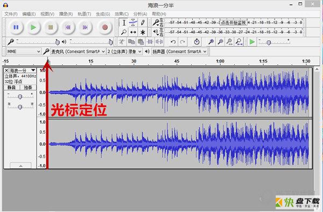Select the Selection (I-beam) tool
This screenshot has width=323, height=212.
pyautogui.click(x=124, y=23)
